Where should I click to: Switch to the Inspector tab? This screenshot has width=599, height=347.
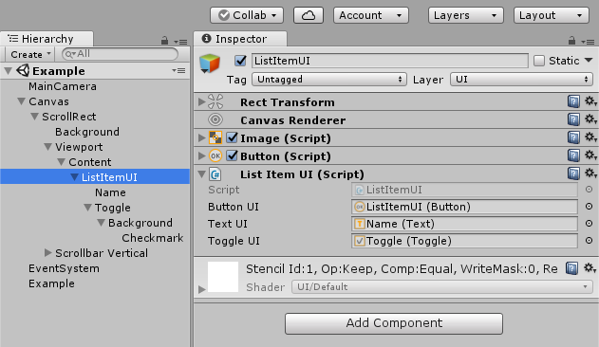240,39
